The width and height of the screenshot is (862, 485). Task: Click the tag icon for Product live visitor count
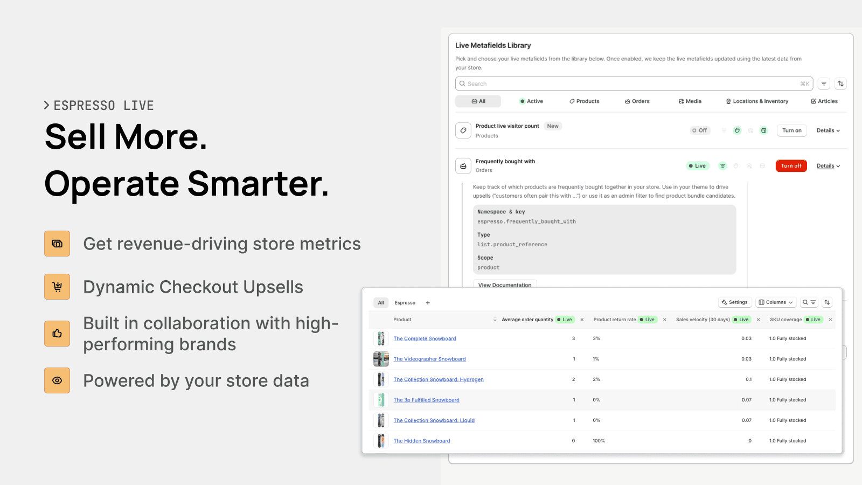(463, 130)
